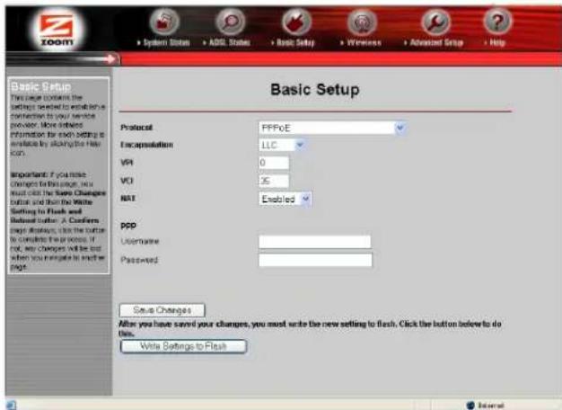The image size is (562, 410).
Task: Click the VPI input field
Action: click(274, 163)
